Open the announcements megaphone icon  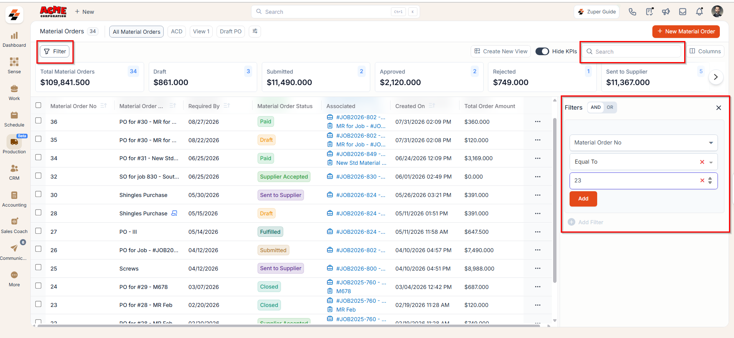666,12
